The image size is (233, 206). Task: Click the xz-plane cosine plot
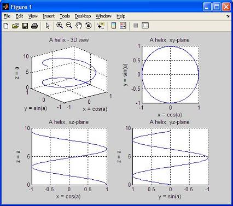[x=69, y=156]
